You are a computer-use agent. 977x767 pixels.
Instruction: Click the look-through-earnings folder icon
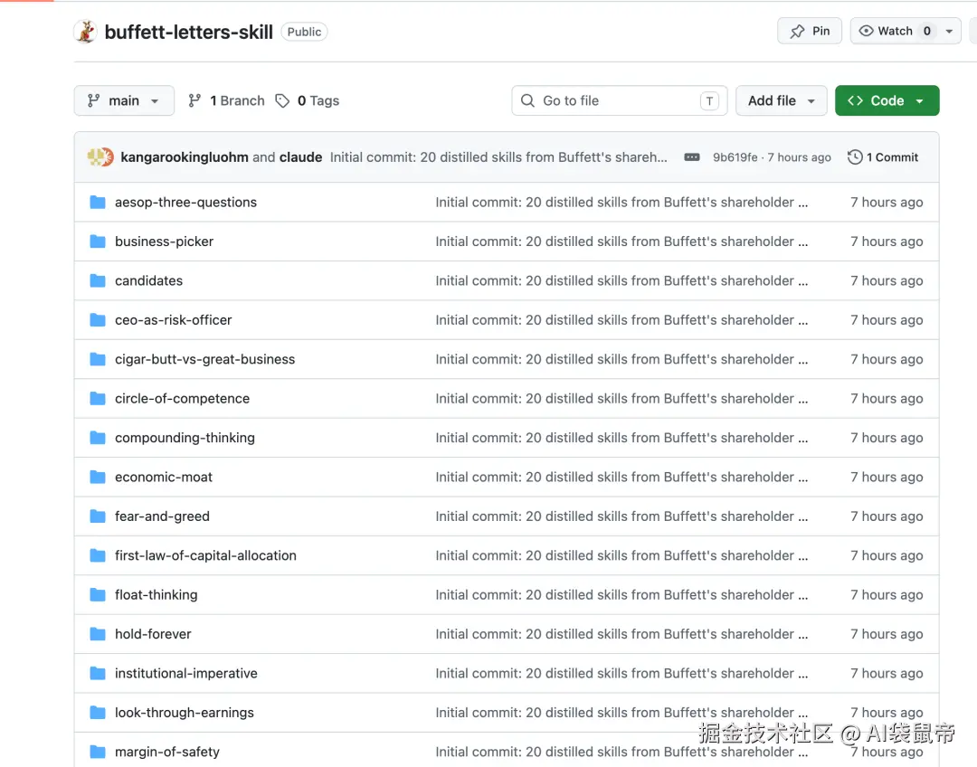coord(97,712)
